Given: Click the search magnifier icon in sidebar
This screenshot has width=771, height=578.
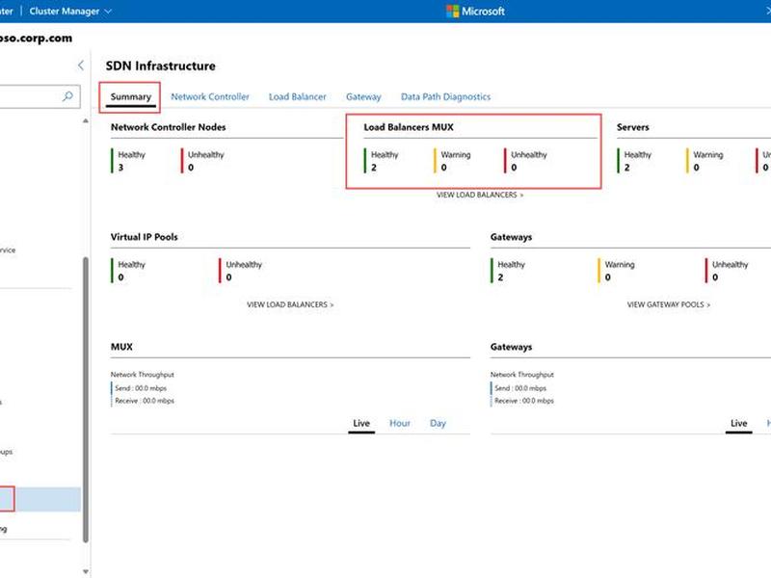Looking at the screenshot, I should 67,96.
